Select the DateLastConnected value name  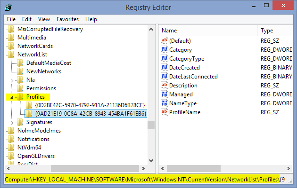[x=193, y=77]
